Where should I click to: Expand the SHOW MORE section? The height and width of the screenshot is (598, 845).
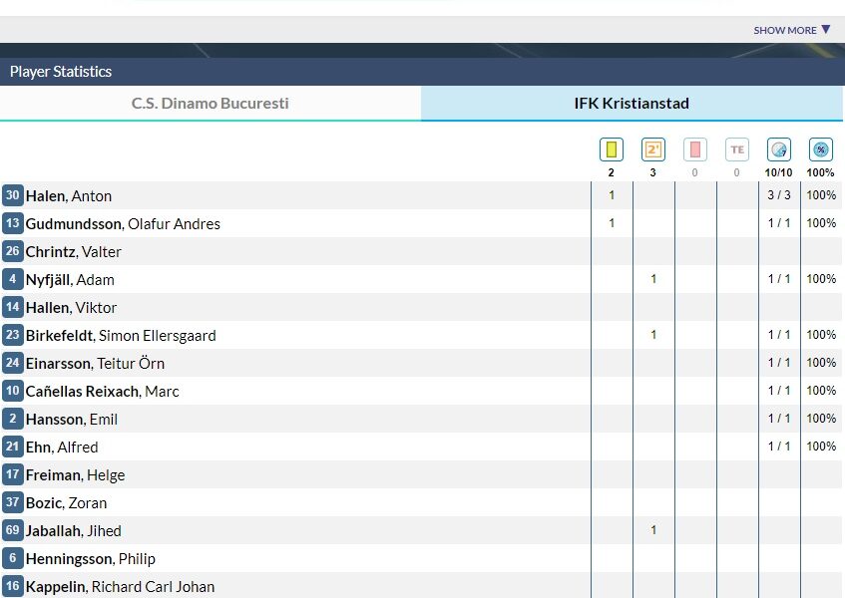[x=792, y=30]
